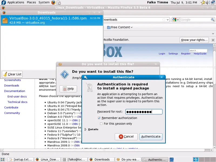Click the i386 link for openSUSE 11.1
216x162 pixels.
pyautogui.click(x=75, y=120)
